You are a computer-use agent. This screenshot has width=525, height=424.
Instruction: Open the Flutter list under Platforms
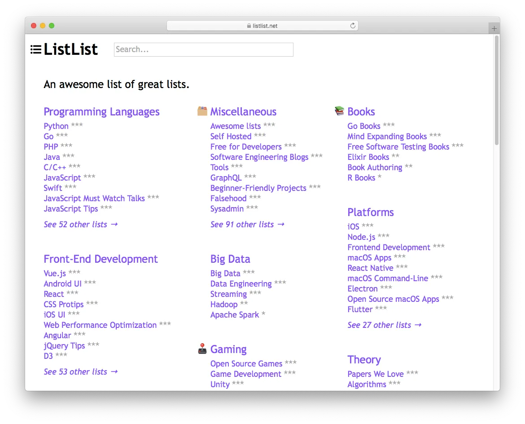tap(360, 309)
